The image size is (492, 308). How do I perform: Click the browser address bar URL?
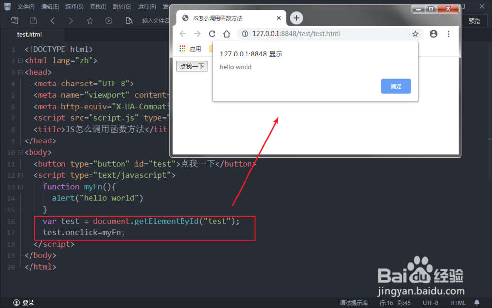(x=296, y=34)
